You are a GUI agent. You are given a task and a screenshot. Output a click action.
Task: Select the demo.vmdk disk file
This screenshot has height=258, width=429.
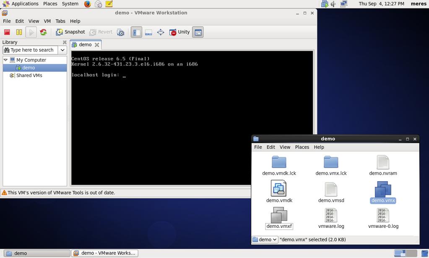[279, 191]
